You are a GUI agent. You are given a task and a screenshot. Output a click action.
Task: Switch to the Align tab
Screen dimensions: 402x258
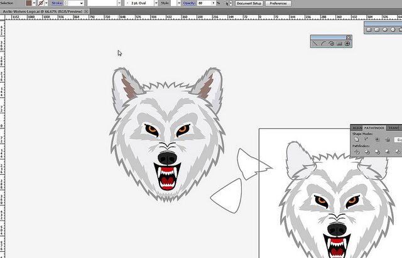click(357, 128)
